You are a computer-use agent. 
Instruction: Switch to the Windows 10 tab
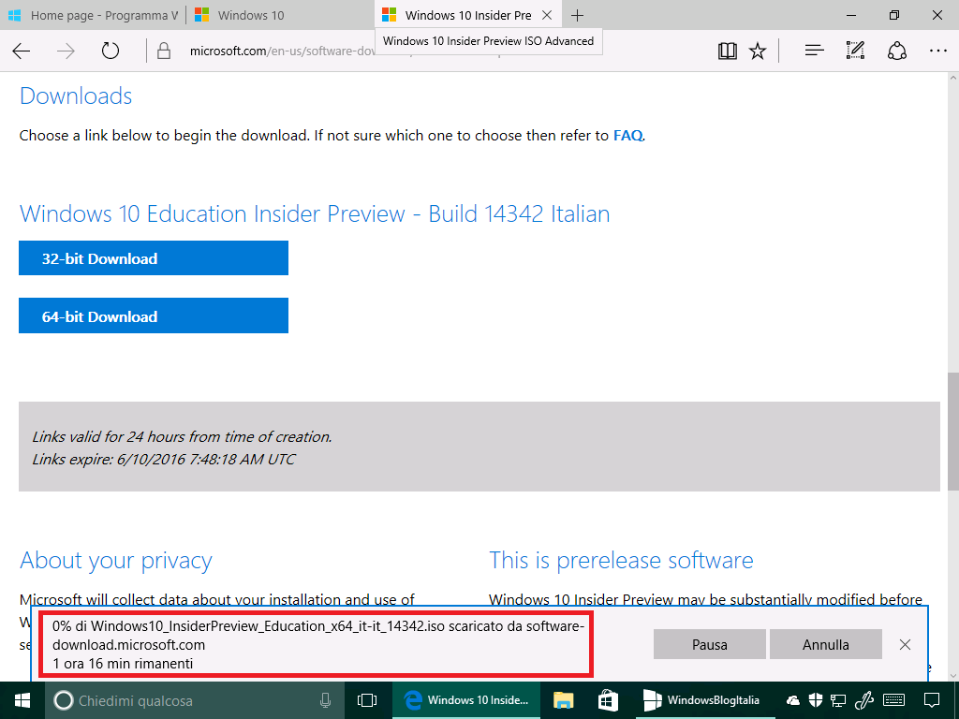click(x=279, y=15)
